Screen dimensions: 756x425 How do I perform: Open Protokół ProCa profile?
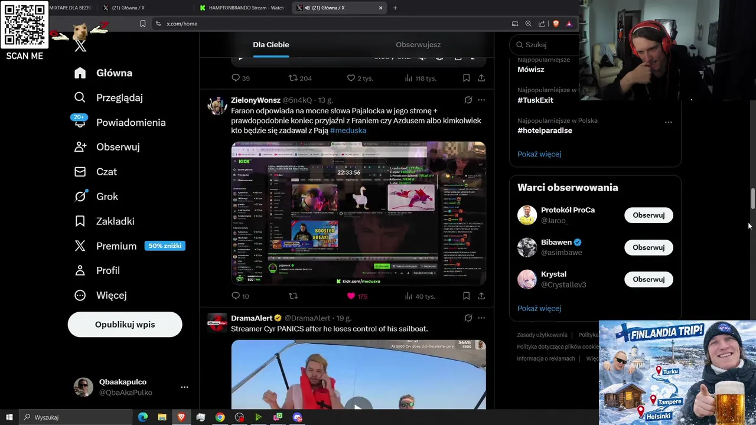pos(568,210)
